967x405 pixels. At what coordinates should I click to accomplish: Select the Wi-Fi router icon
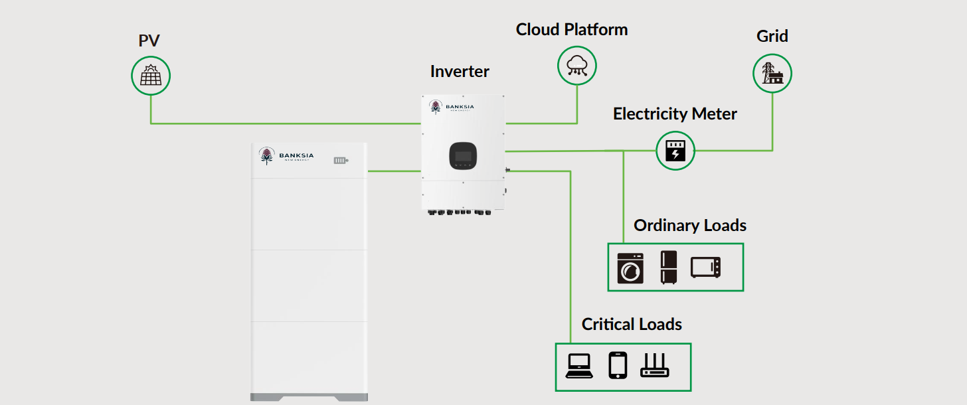coord(655,366)
